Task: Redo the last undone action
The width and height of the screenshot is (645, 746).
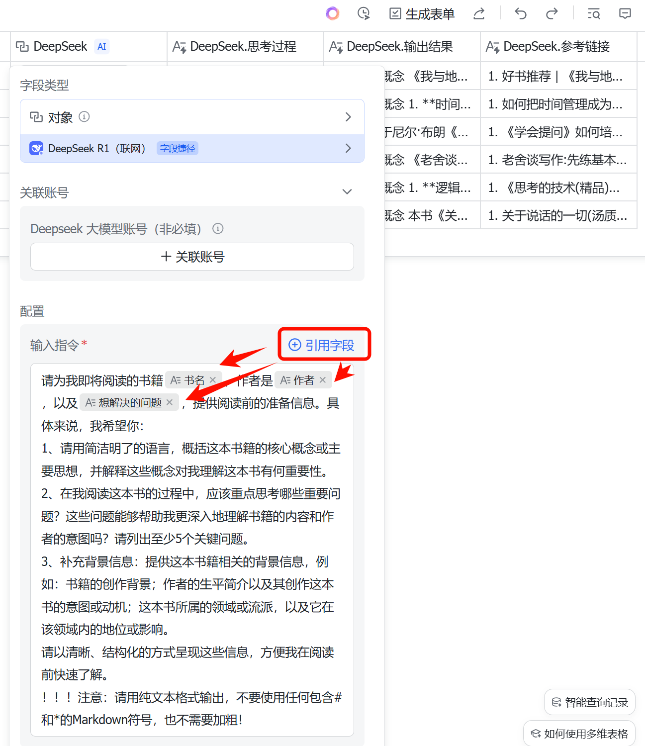Action: (552, 13)
